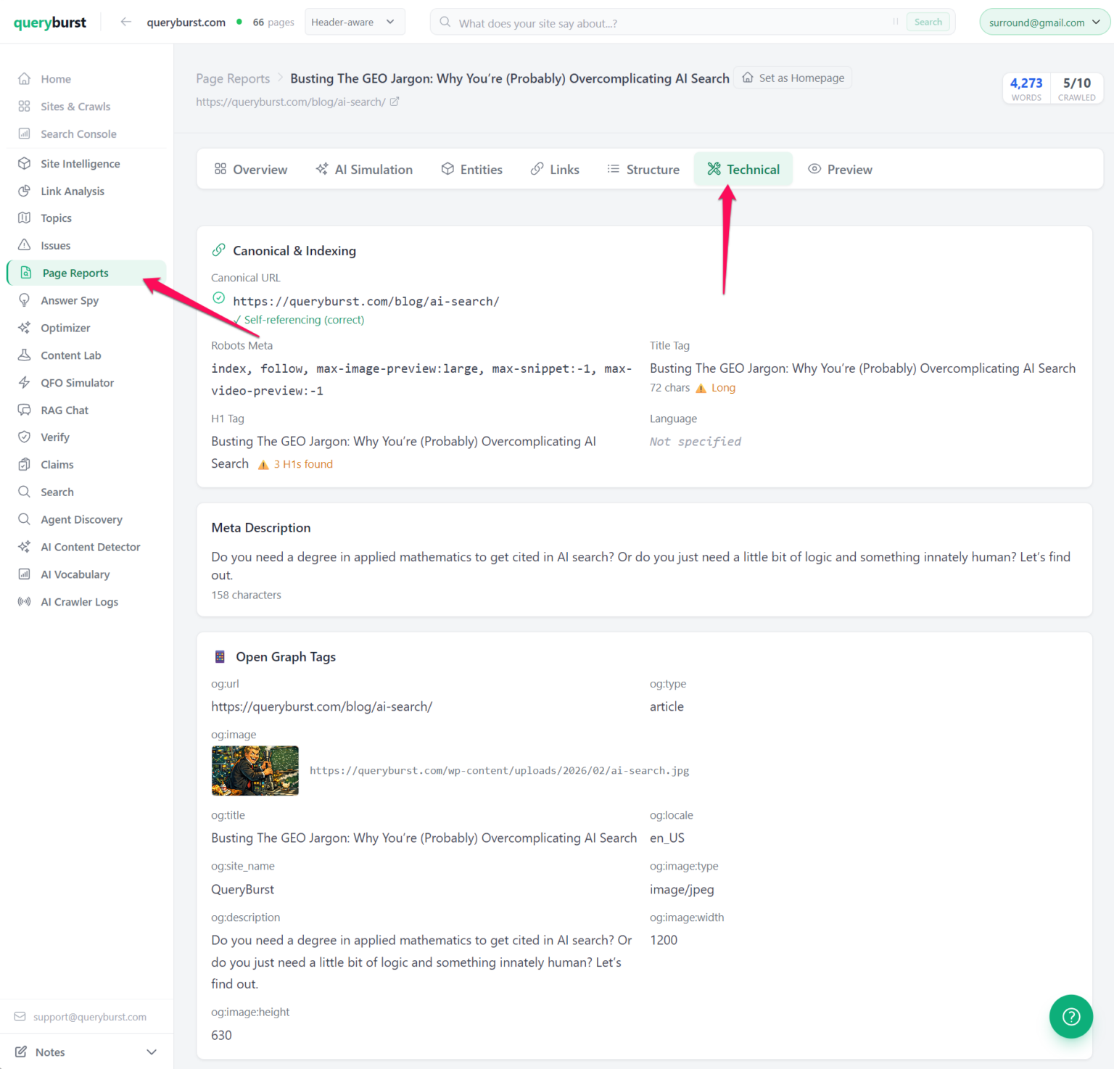Open Search in the sidebar

pos(57,492)
